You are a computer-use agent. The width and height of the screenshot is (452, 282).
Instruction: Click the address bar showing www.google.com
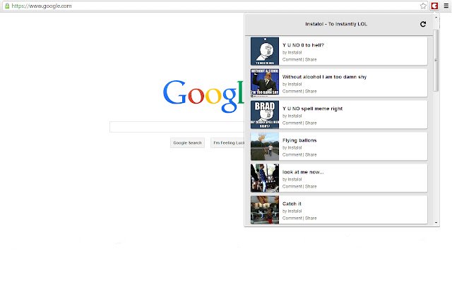(x=213, y=6)
